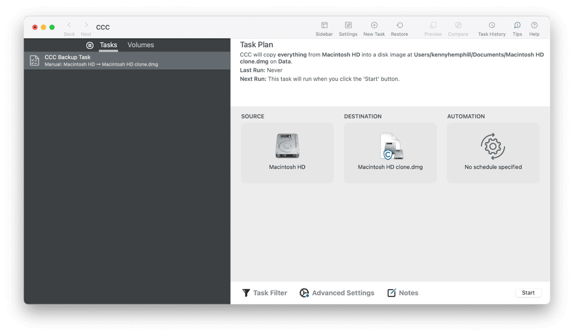
Task: Click the "No schedule specified" text
Action: pos(493,167)
